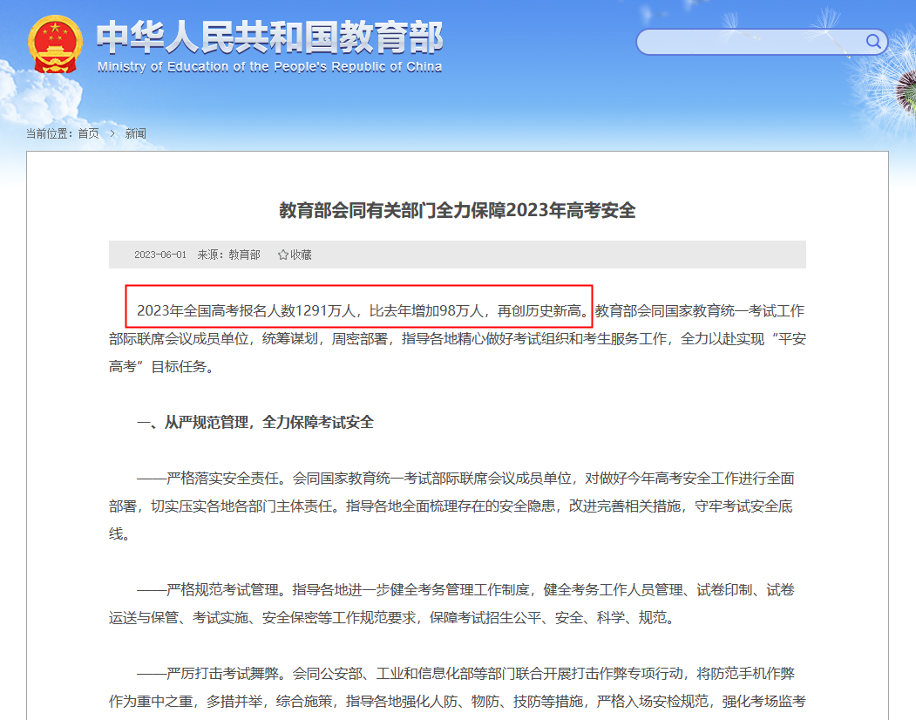Image resolution: width=916 pixels, height=720 pixels.
Task: Click the national emblem logo
Action: click(x=55, y=45)
